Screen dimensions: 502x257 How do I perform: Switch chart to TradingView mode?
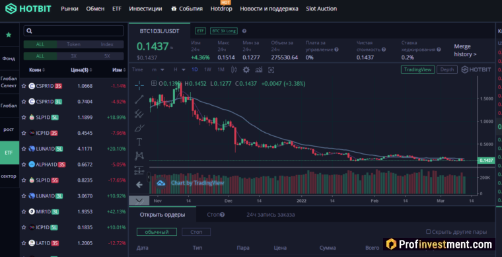417,69
